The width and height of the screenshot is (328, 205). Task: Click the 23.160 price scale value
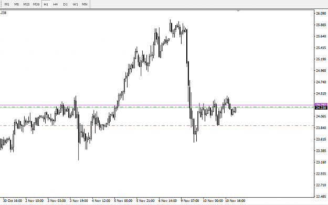point(321,162)
